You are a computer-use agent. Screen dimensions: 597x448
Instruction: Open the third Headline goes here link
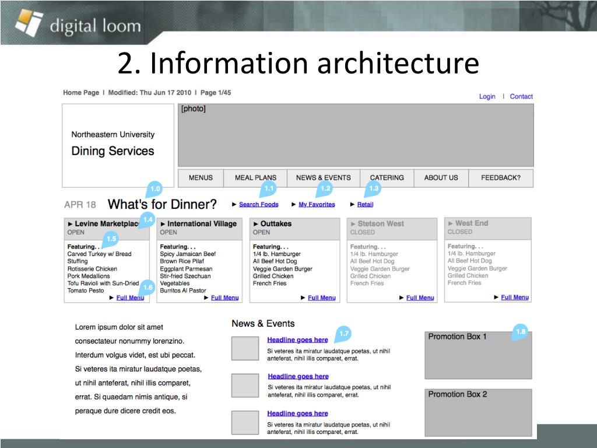(297, 414)
